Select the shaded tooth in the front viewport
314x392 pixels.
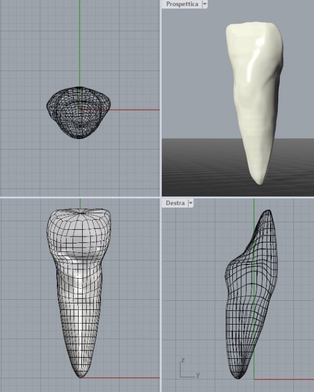(79, 292)
